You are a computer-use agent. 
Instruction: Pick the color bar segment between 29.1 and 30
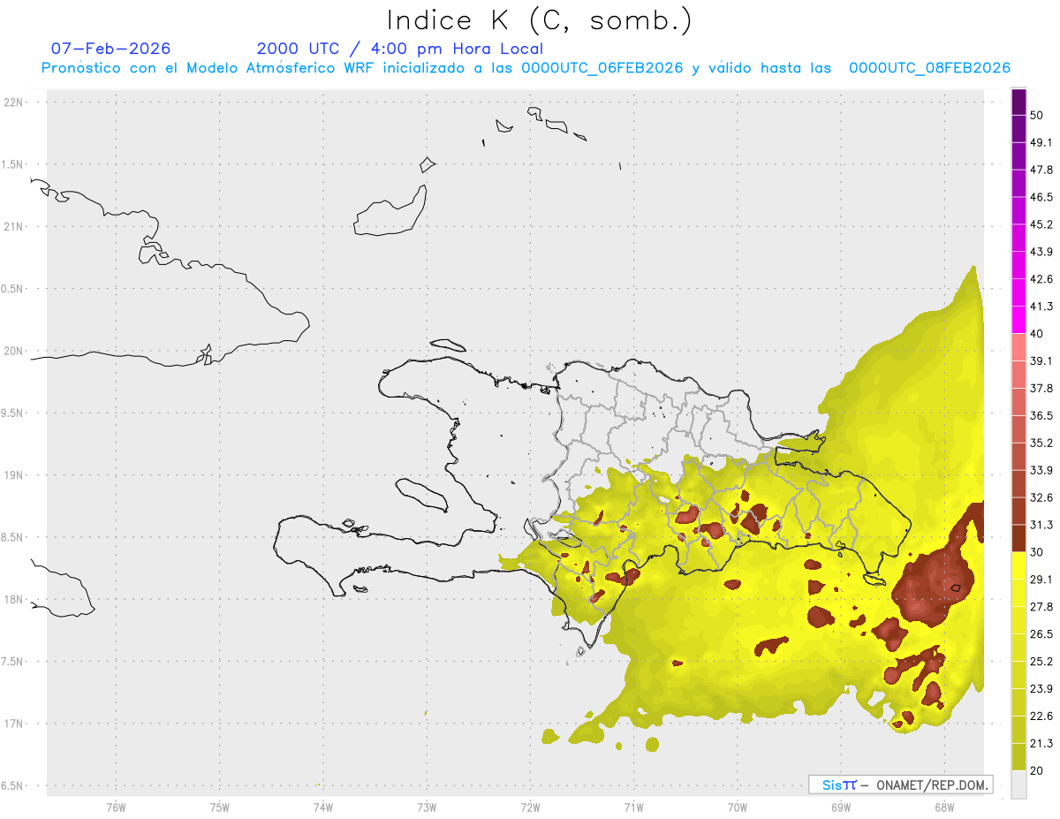(x=1018, y=565)
